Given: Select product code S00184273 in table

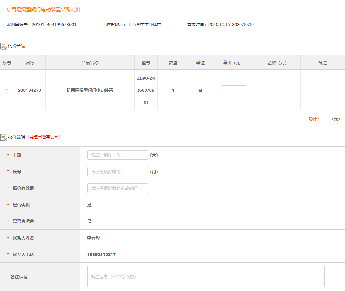Looking at the screenshot, I should pos(30,90).
